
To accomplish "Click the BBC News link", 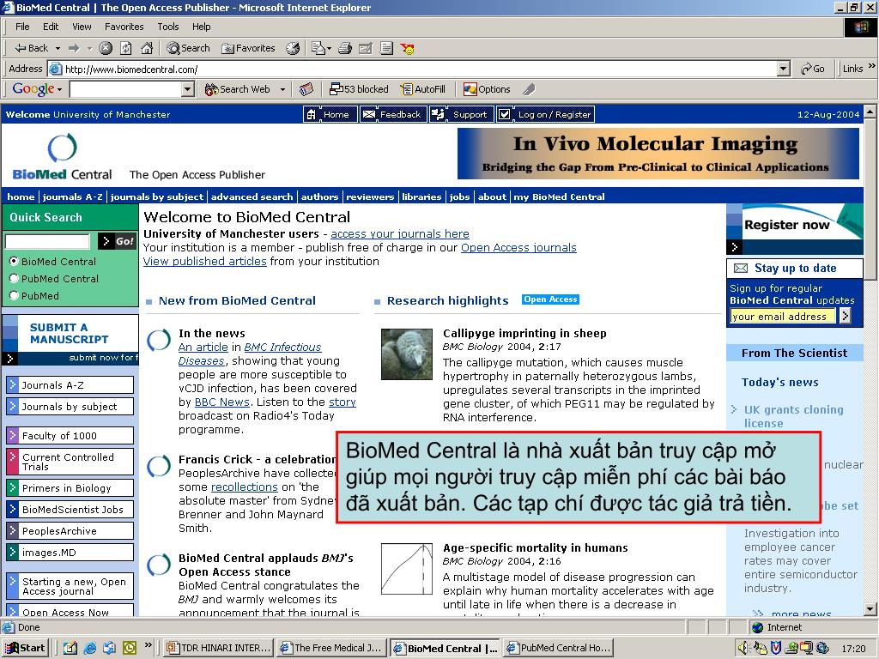I will 222,402.
